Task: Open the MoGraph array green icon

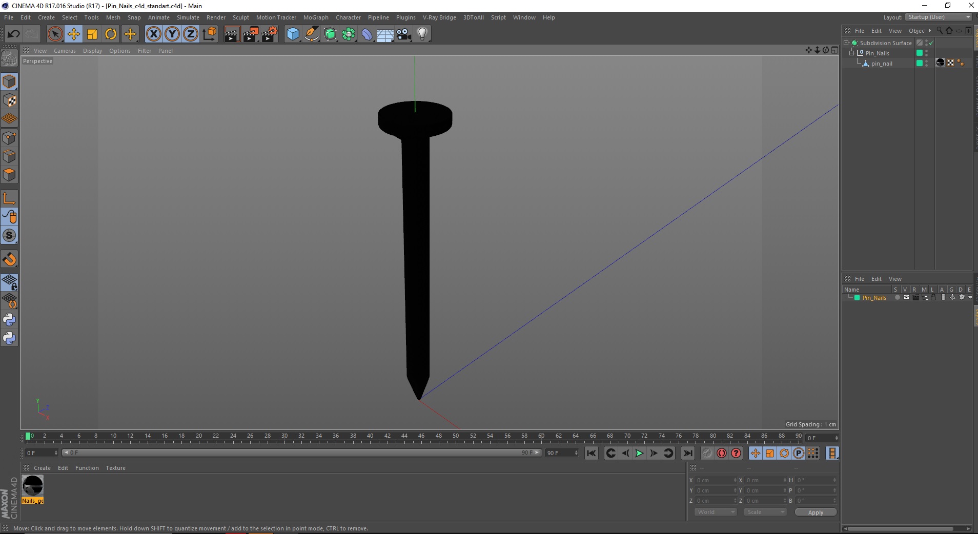Action: tap(349, 34)
